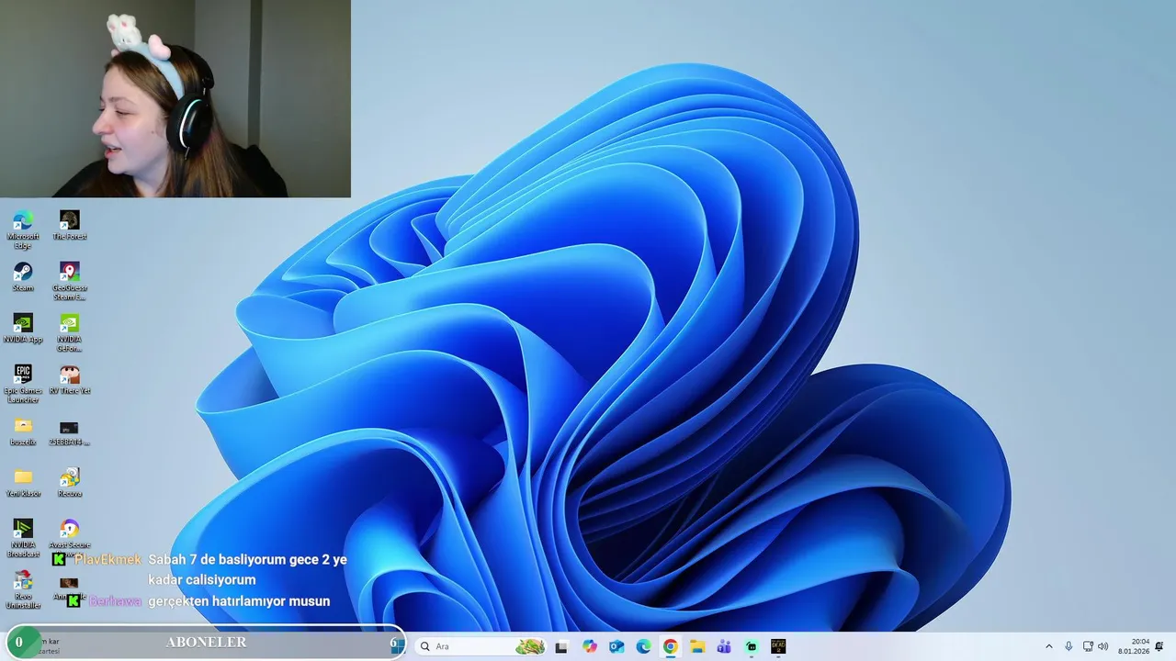Click the microphone icon in system tray
This screenshot has width=1176, height=661.
(1069, 646)
